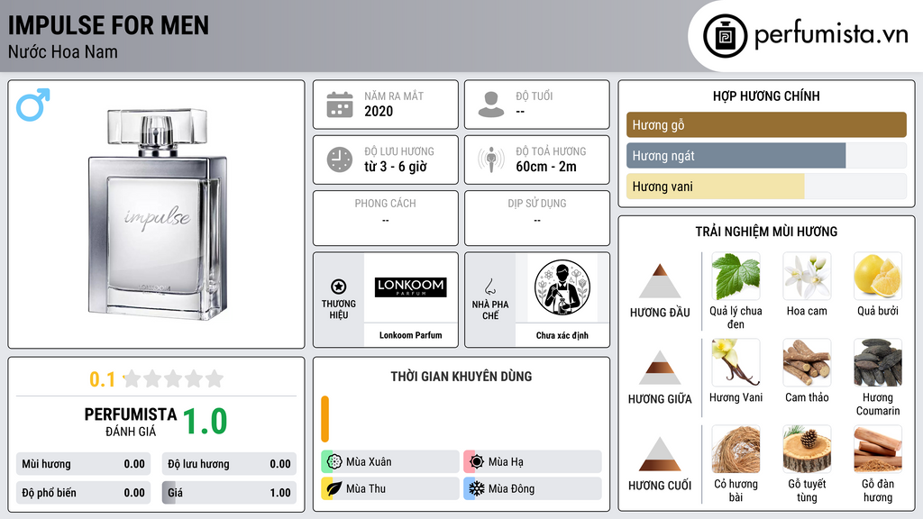Click the Thời gian khuyên dùng heading
This screenshot has width=923, height=519.
click(461, 377)
